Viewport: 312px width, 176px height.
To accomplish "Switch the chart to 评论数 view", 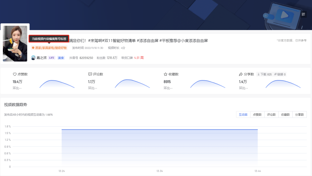I will point(271,114).
